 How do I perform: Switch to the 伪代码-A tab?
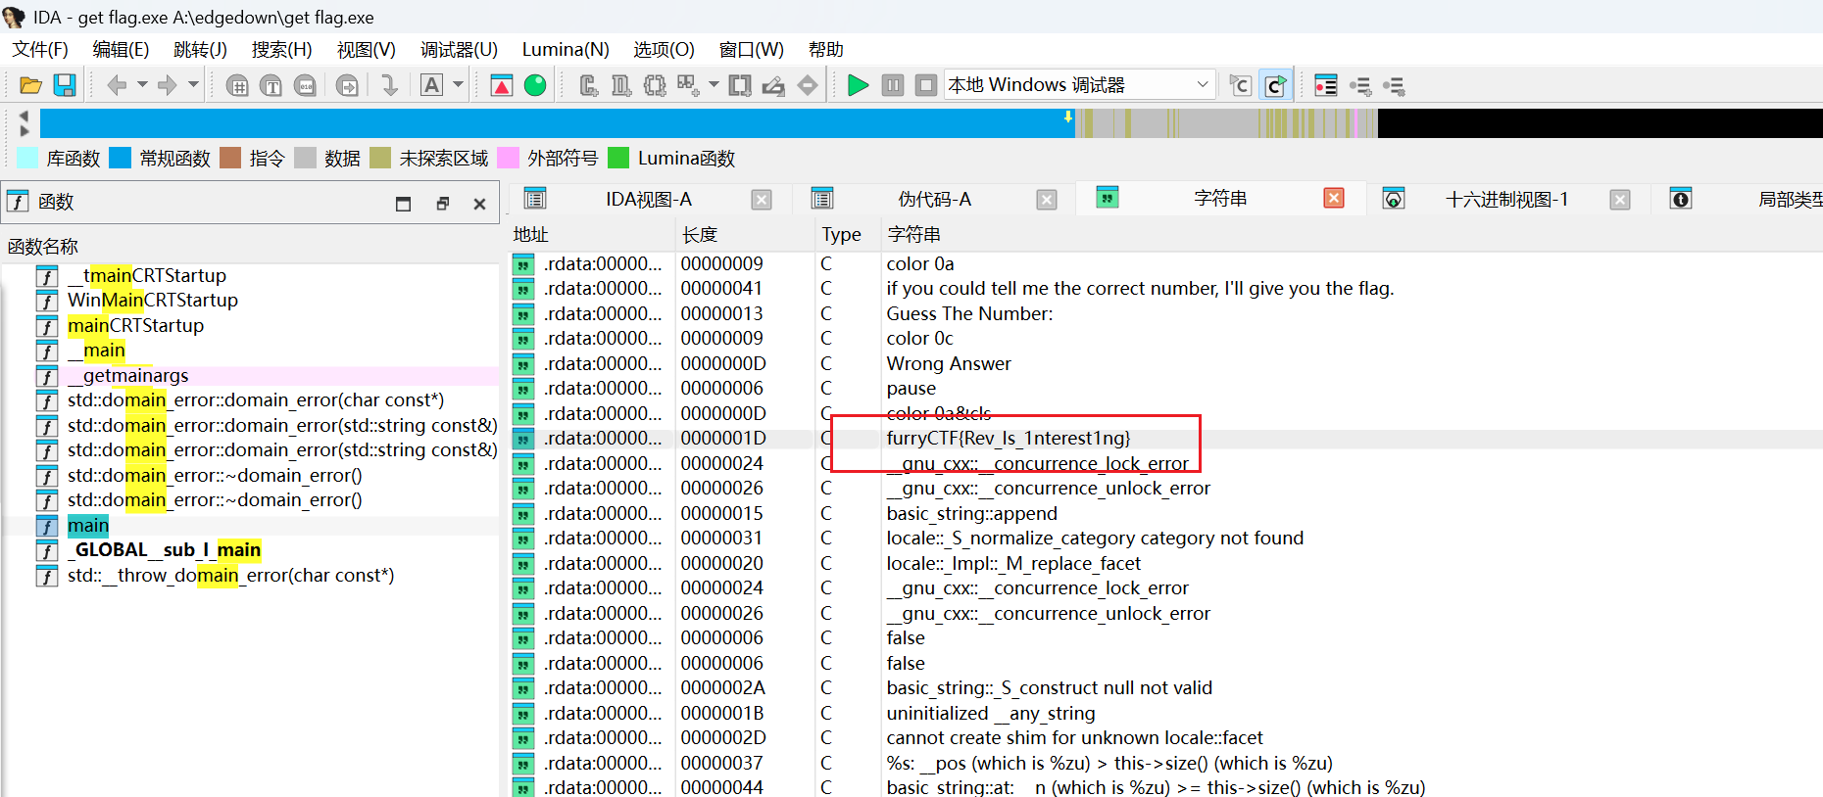point(934,200)
